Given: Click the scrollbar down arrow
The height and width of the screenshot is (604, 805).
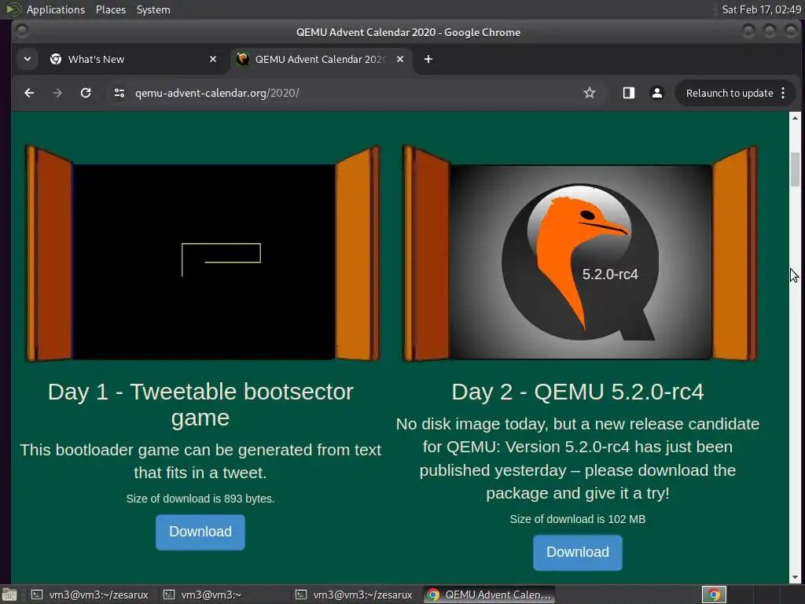Looking at the screenshot, I should tap(795, 577).
